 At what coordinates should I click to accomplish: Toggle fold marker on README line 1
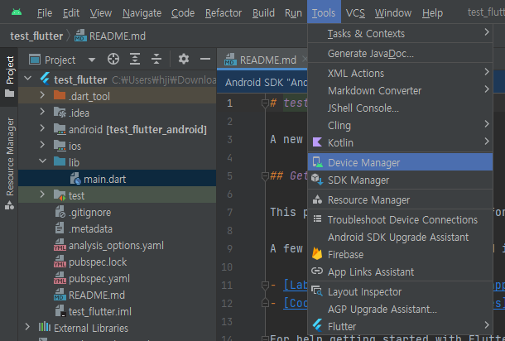point(265,103)
